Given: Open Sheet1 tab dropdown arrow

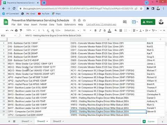Looking at the screenshot, I should click(x=31, y=122).
